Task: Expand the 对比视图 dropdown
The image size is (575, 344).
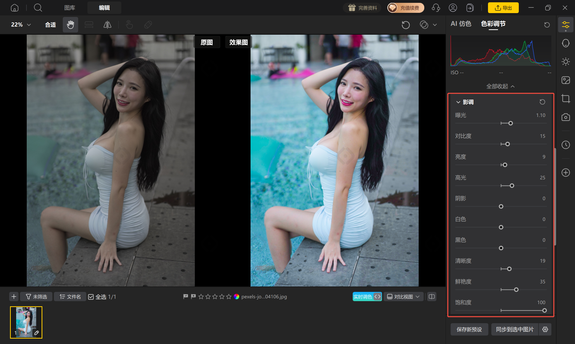Action: [x=403, y=297]
